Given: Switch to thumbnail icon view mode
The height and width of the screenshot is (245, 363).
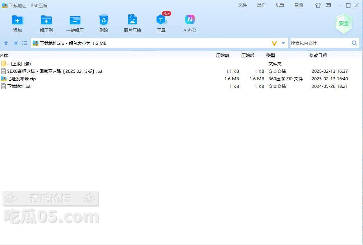Looking at the screenshot, I should pos(15,43).
